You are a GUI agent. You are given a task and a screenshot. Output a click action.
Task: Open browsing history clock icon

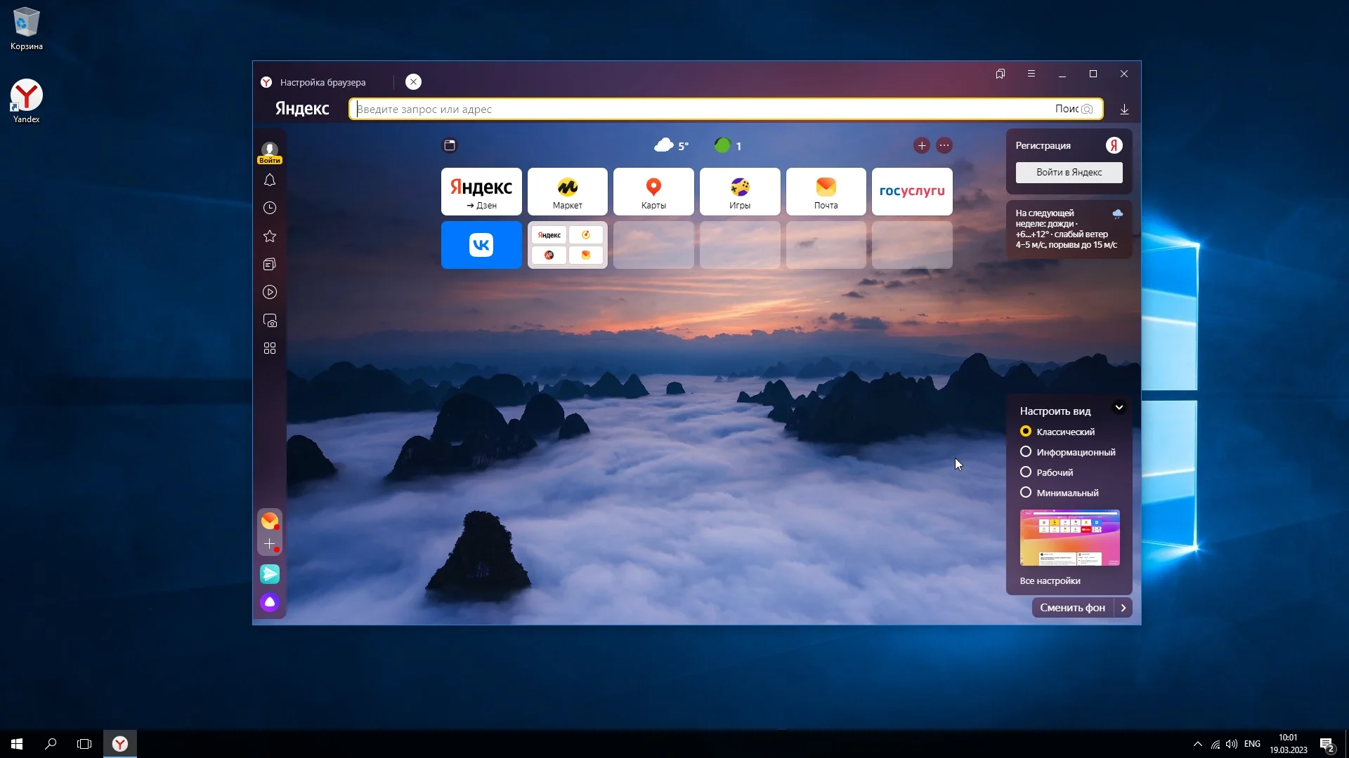pyautogui.click(x=270, y=208)
